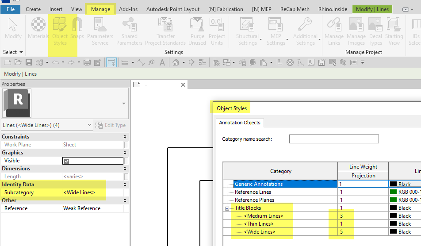Click the Print icon
The width and height of the screenshot is (421, 246).
[87, 62]
